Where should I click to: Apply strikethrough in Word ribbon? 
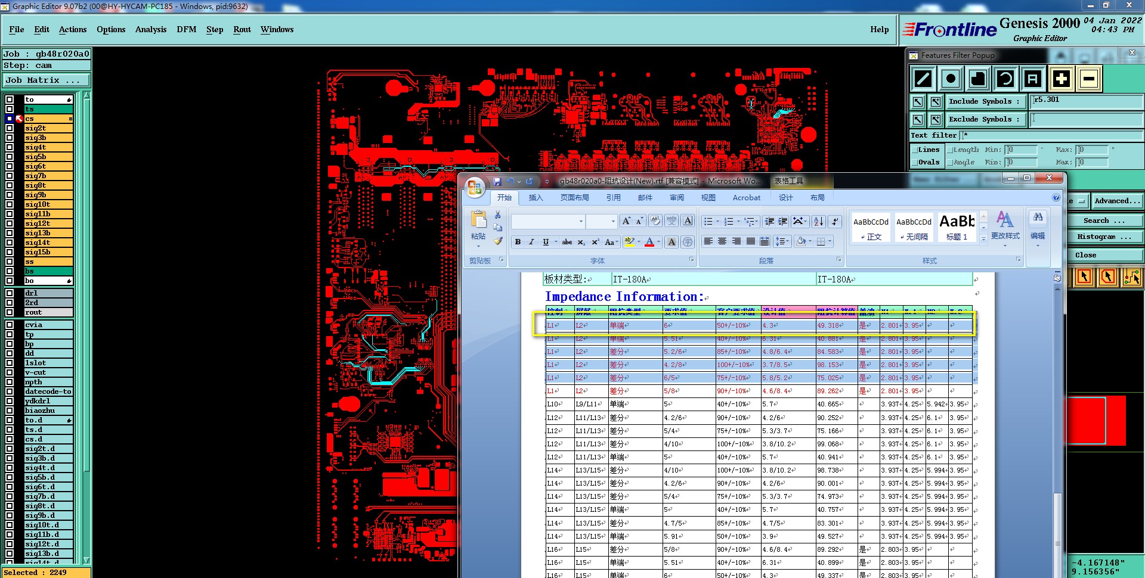coord(567,242)
